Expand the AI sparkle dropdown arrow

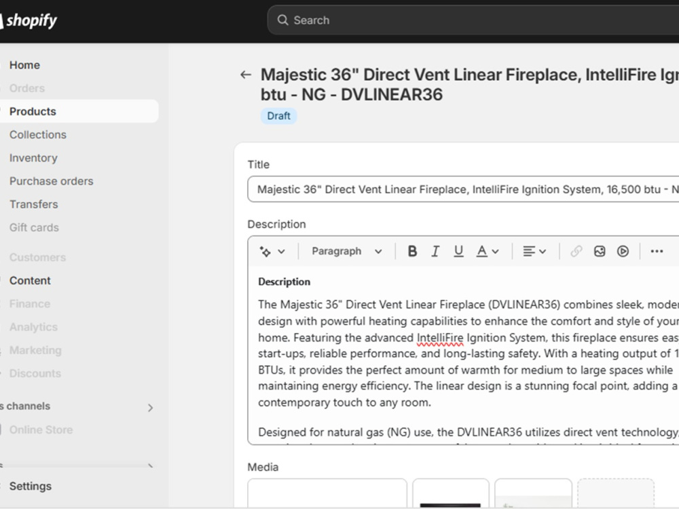[282, 252]
